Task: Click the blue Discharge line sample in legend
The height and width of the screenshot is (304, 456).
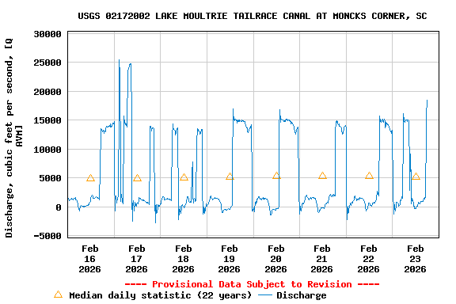Action: [x=265, y=295]
